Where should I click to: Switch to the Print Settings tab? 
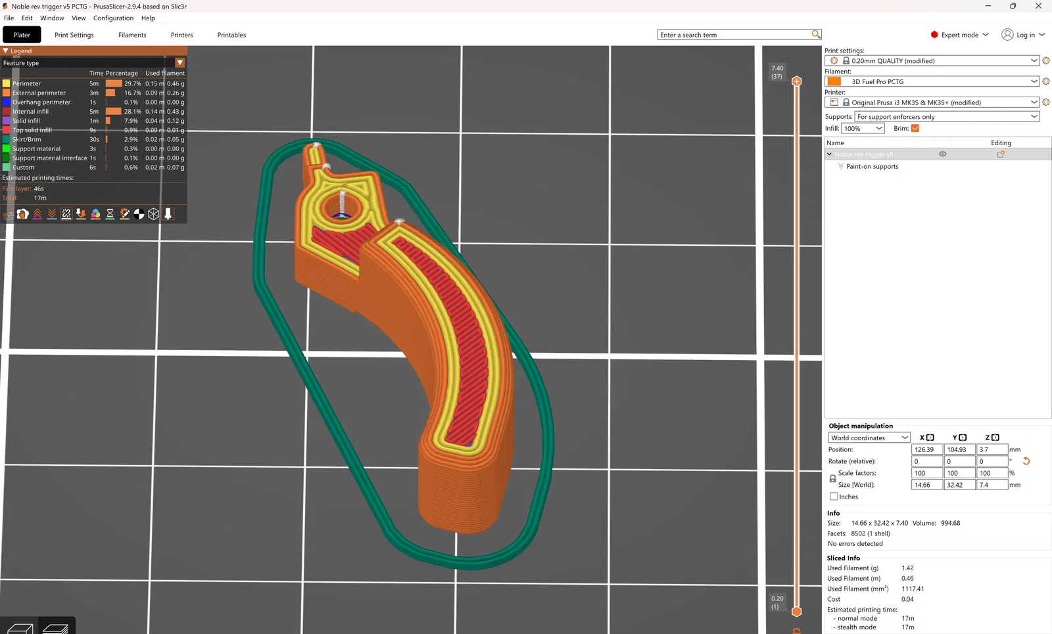pyautogui.click(x=74, y=35)
